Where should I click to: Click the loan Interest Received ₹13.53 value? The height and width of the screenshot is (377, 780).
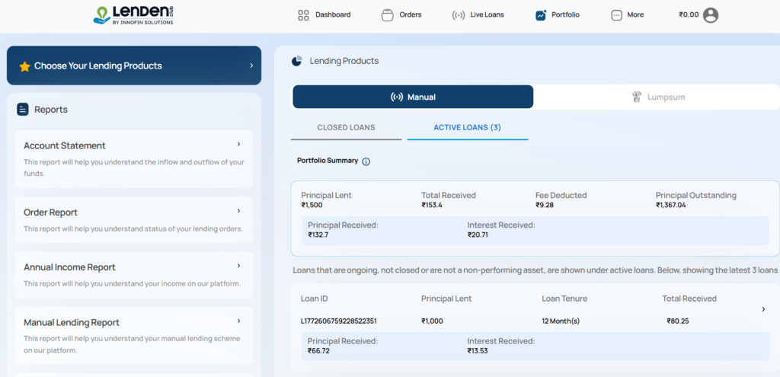[478, 350]
